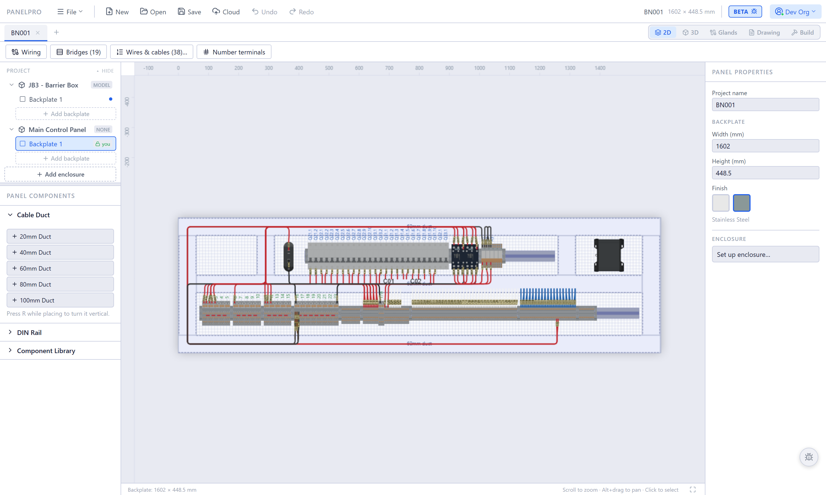Add a 20mm Duct
The width and height of the screenshot is (826, 495).
[60, 236]
